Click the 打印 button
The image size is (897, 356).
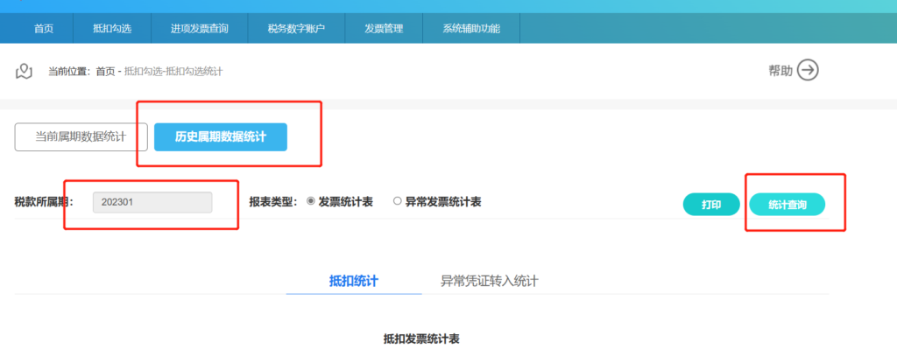pyautogui.click(x=711, y=205)
